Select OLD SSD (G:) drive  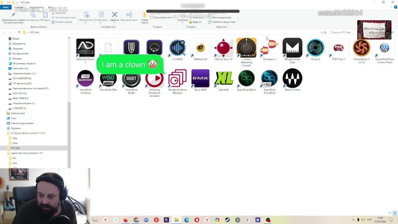tap(19, 93)
